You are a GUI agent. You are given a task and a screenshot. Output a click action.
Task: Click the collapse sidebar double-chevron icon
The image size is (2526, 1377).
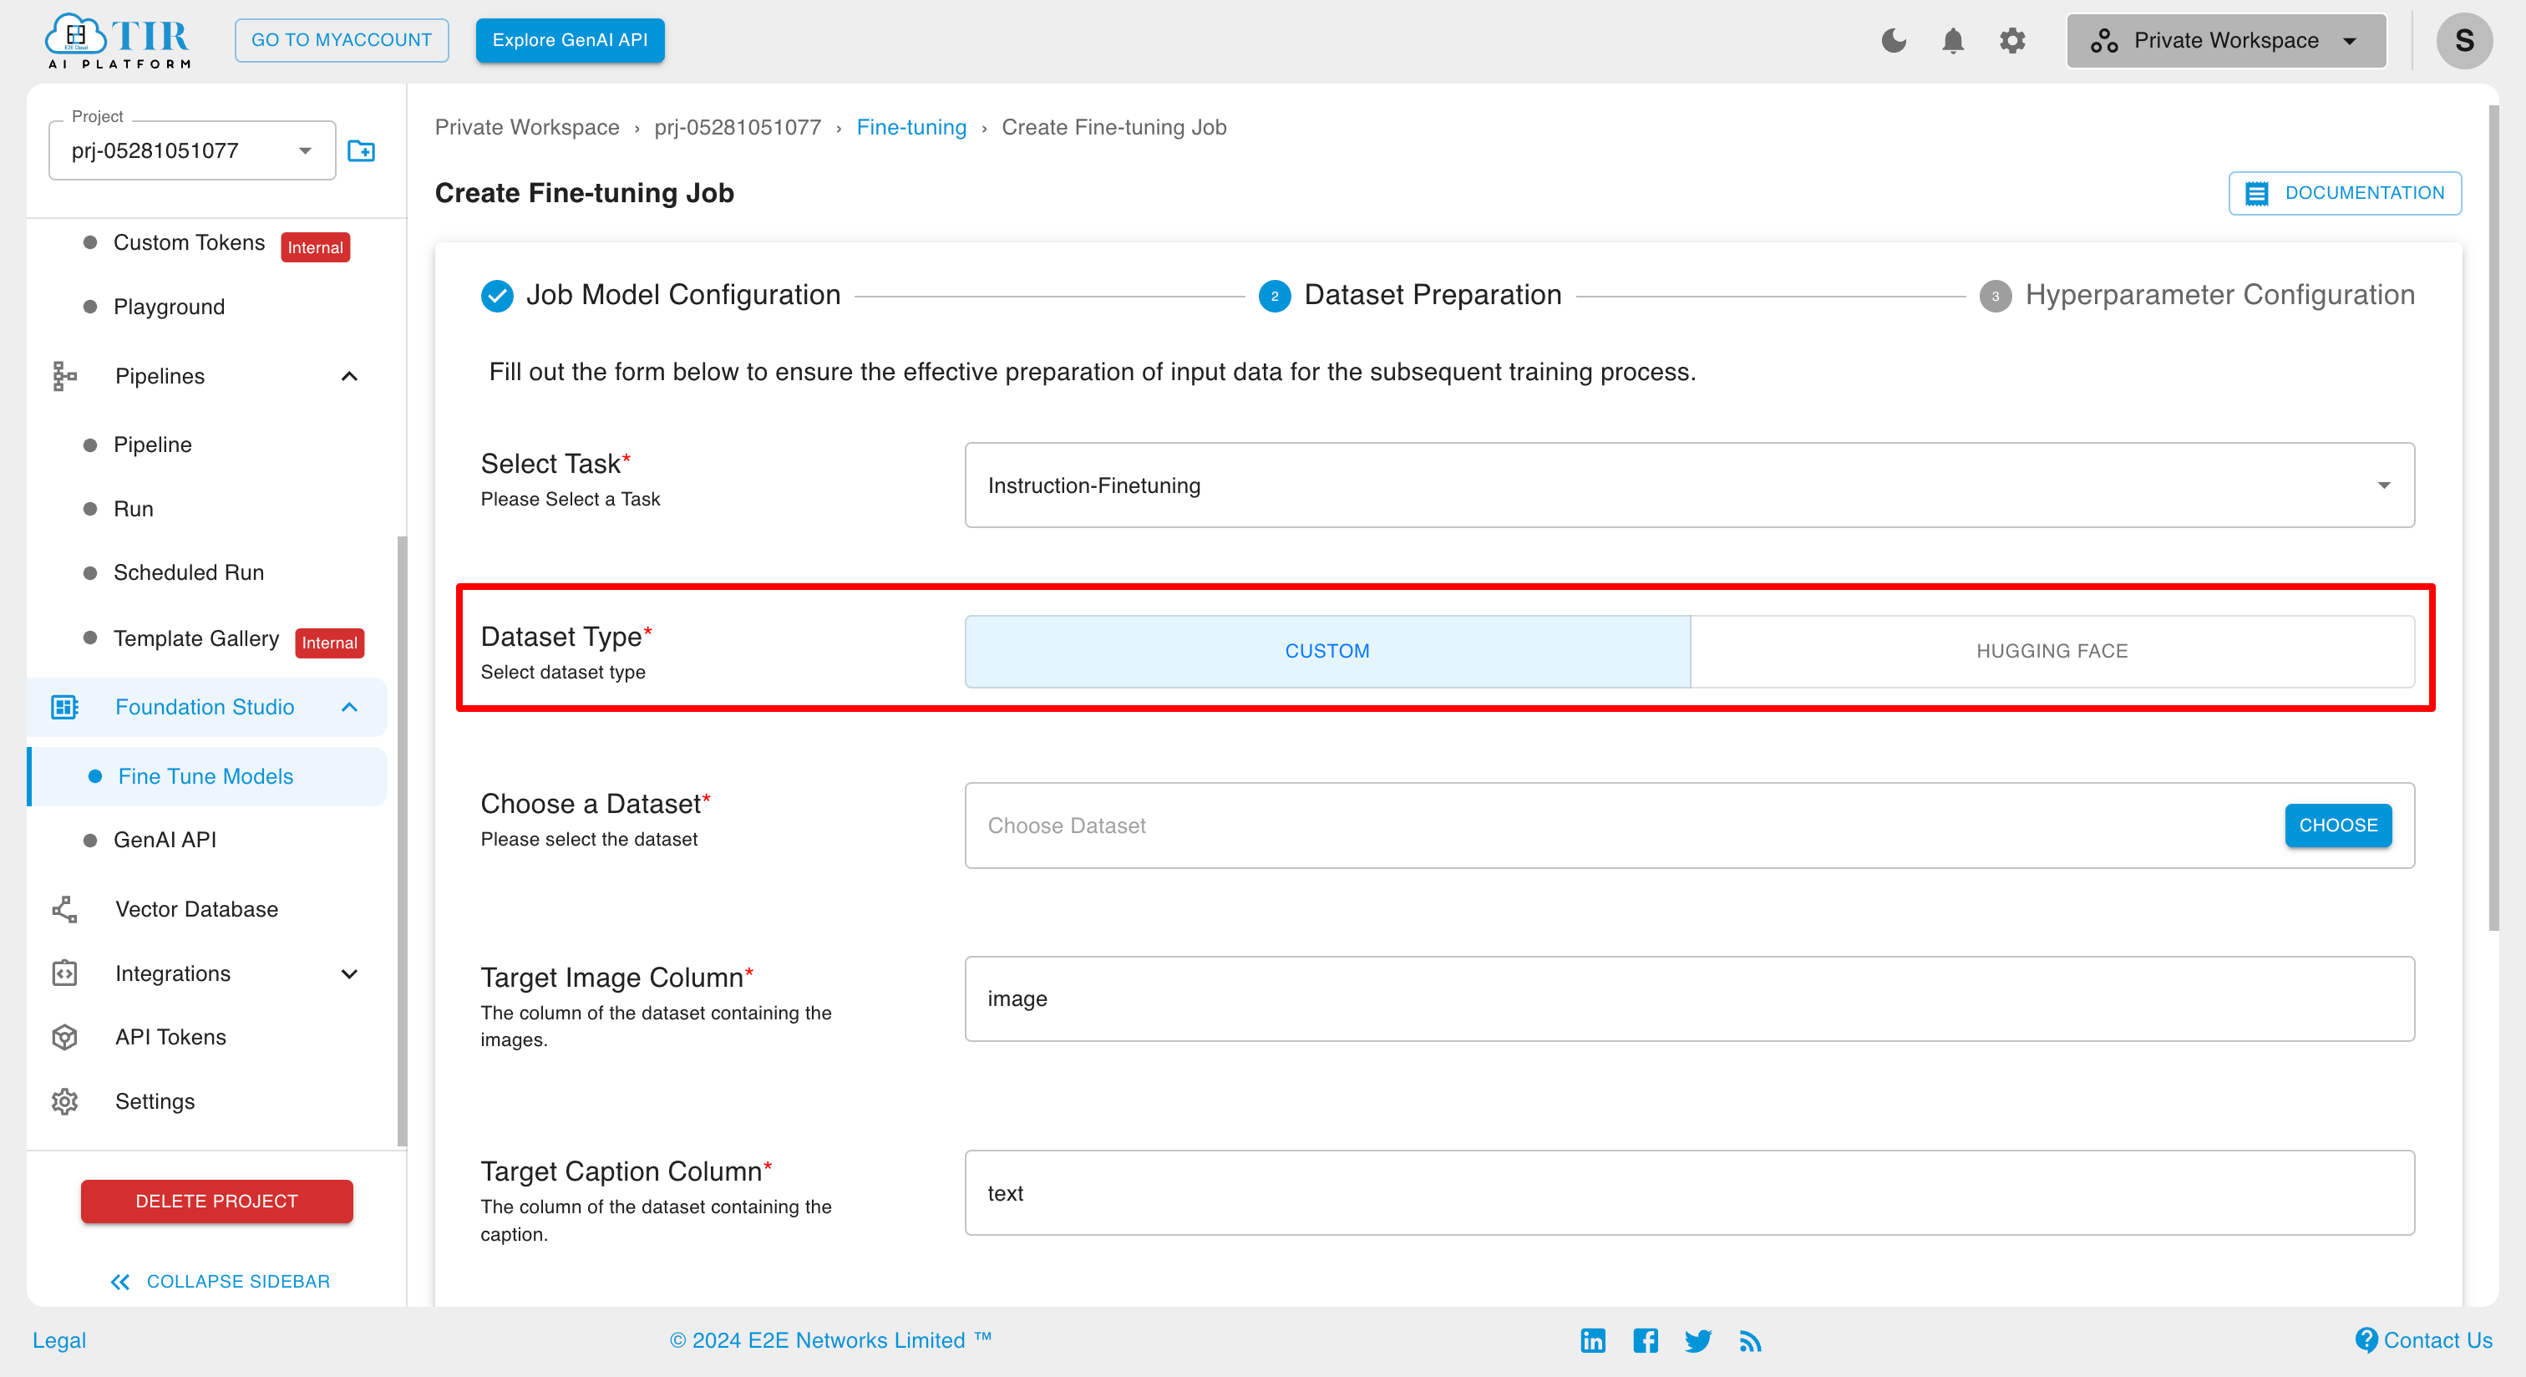(119, 1282)
